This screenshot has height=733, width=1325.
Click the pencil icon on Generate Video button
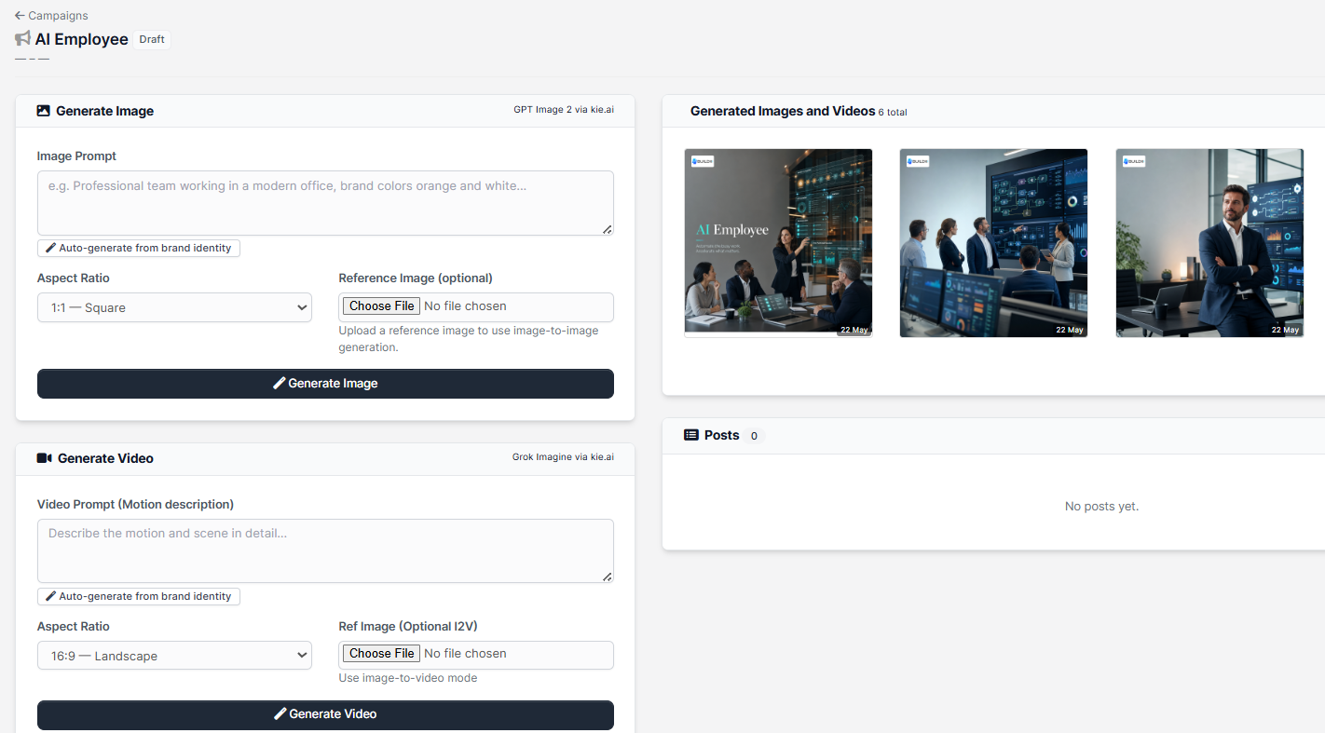tap(280, 713)
